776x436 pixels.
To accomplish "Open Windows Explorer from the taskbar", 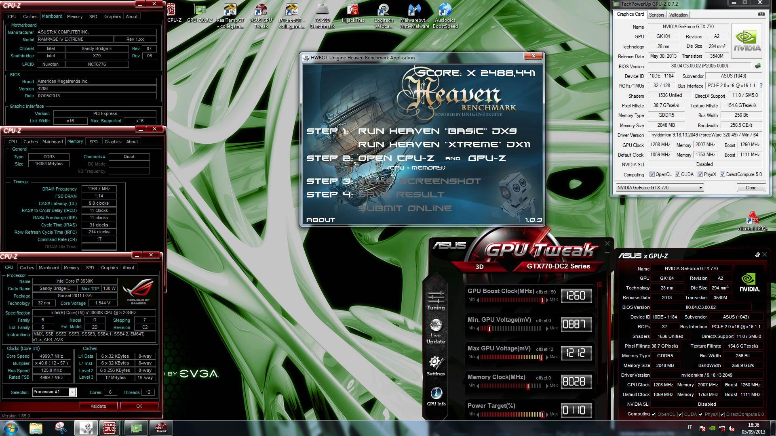I will 36,428.
